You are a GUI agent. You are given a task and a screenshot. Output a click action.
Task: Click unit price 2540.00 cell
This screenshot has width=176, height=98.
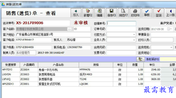tap(152, 70)
